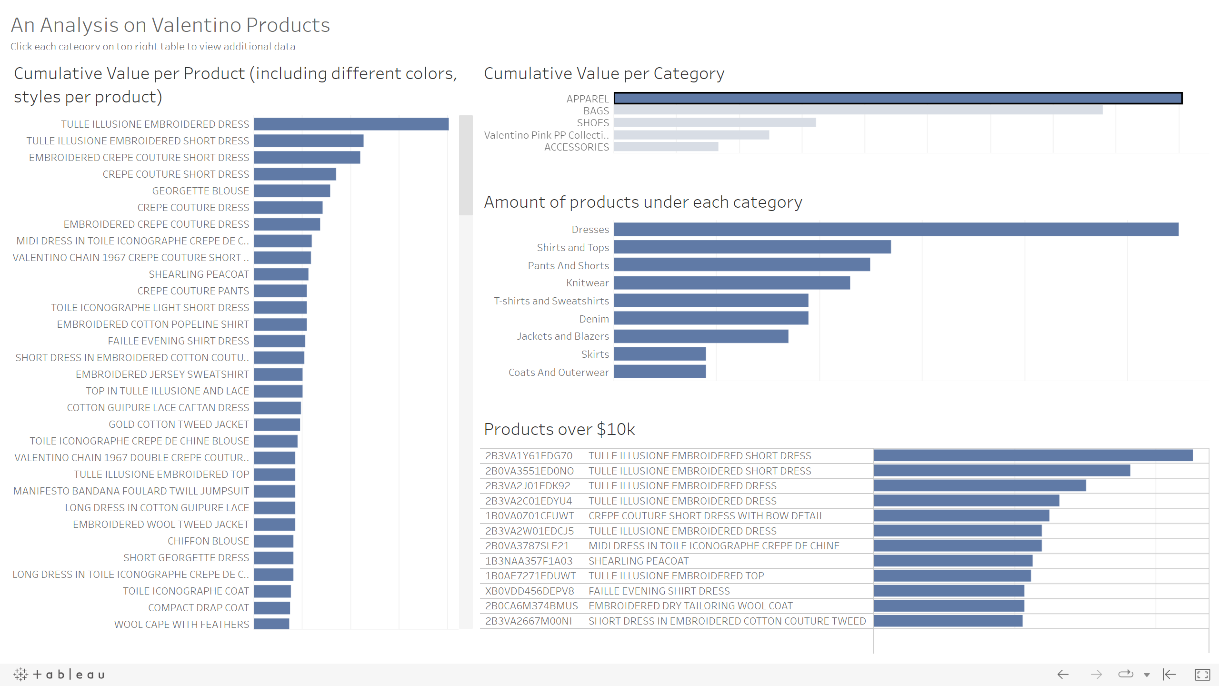1219x686 pixels.
Task: Redo with the forward arrow icon
Action: tap(1096, 675)
